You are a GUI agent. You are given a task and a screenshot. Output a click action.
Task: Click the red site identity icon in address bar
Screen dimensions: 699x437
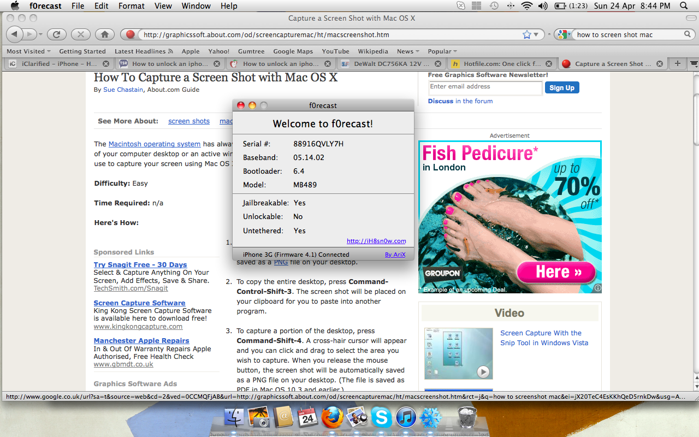(x=131, y=34)
